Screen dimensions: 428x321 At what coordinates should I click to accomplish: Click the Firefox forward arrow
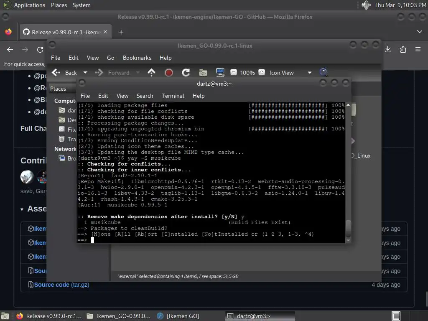tap(25, 50)
